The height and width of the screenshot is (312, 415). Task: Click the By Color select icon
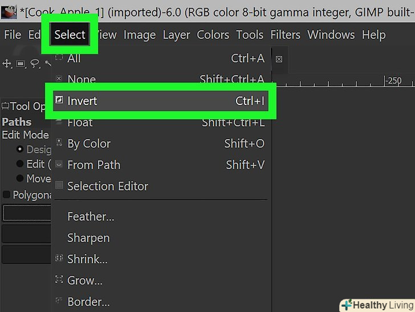click(59, 144)
